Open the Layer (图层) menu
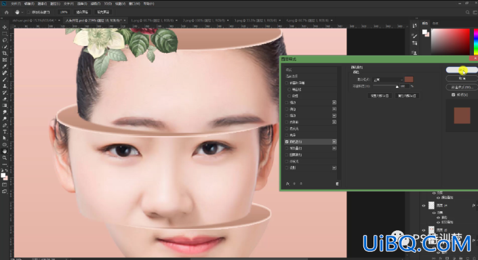The image size is (478, 260). [x=55, y=3]
